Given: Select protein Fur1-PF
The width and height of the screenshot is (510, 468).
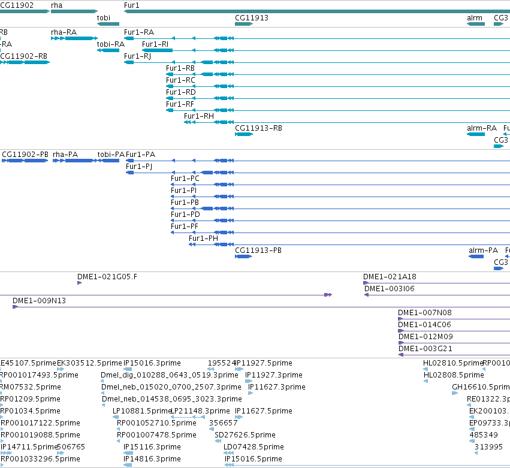Looking at the screenshot, I should click(x=185, y=227).
